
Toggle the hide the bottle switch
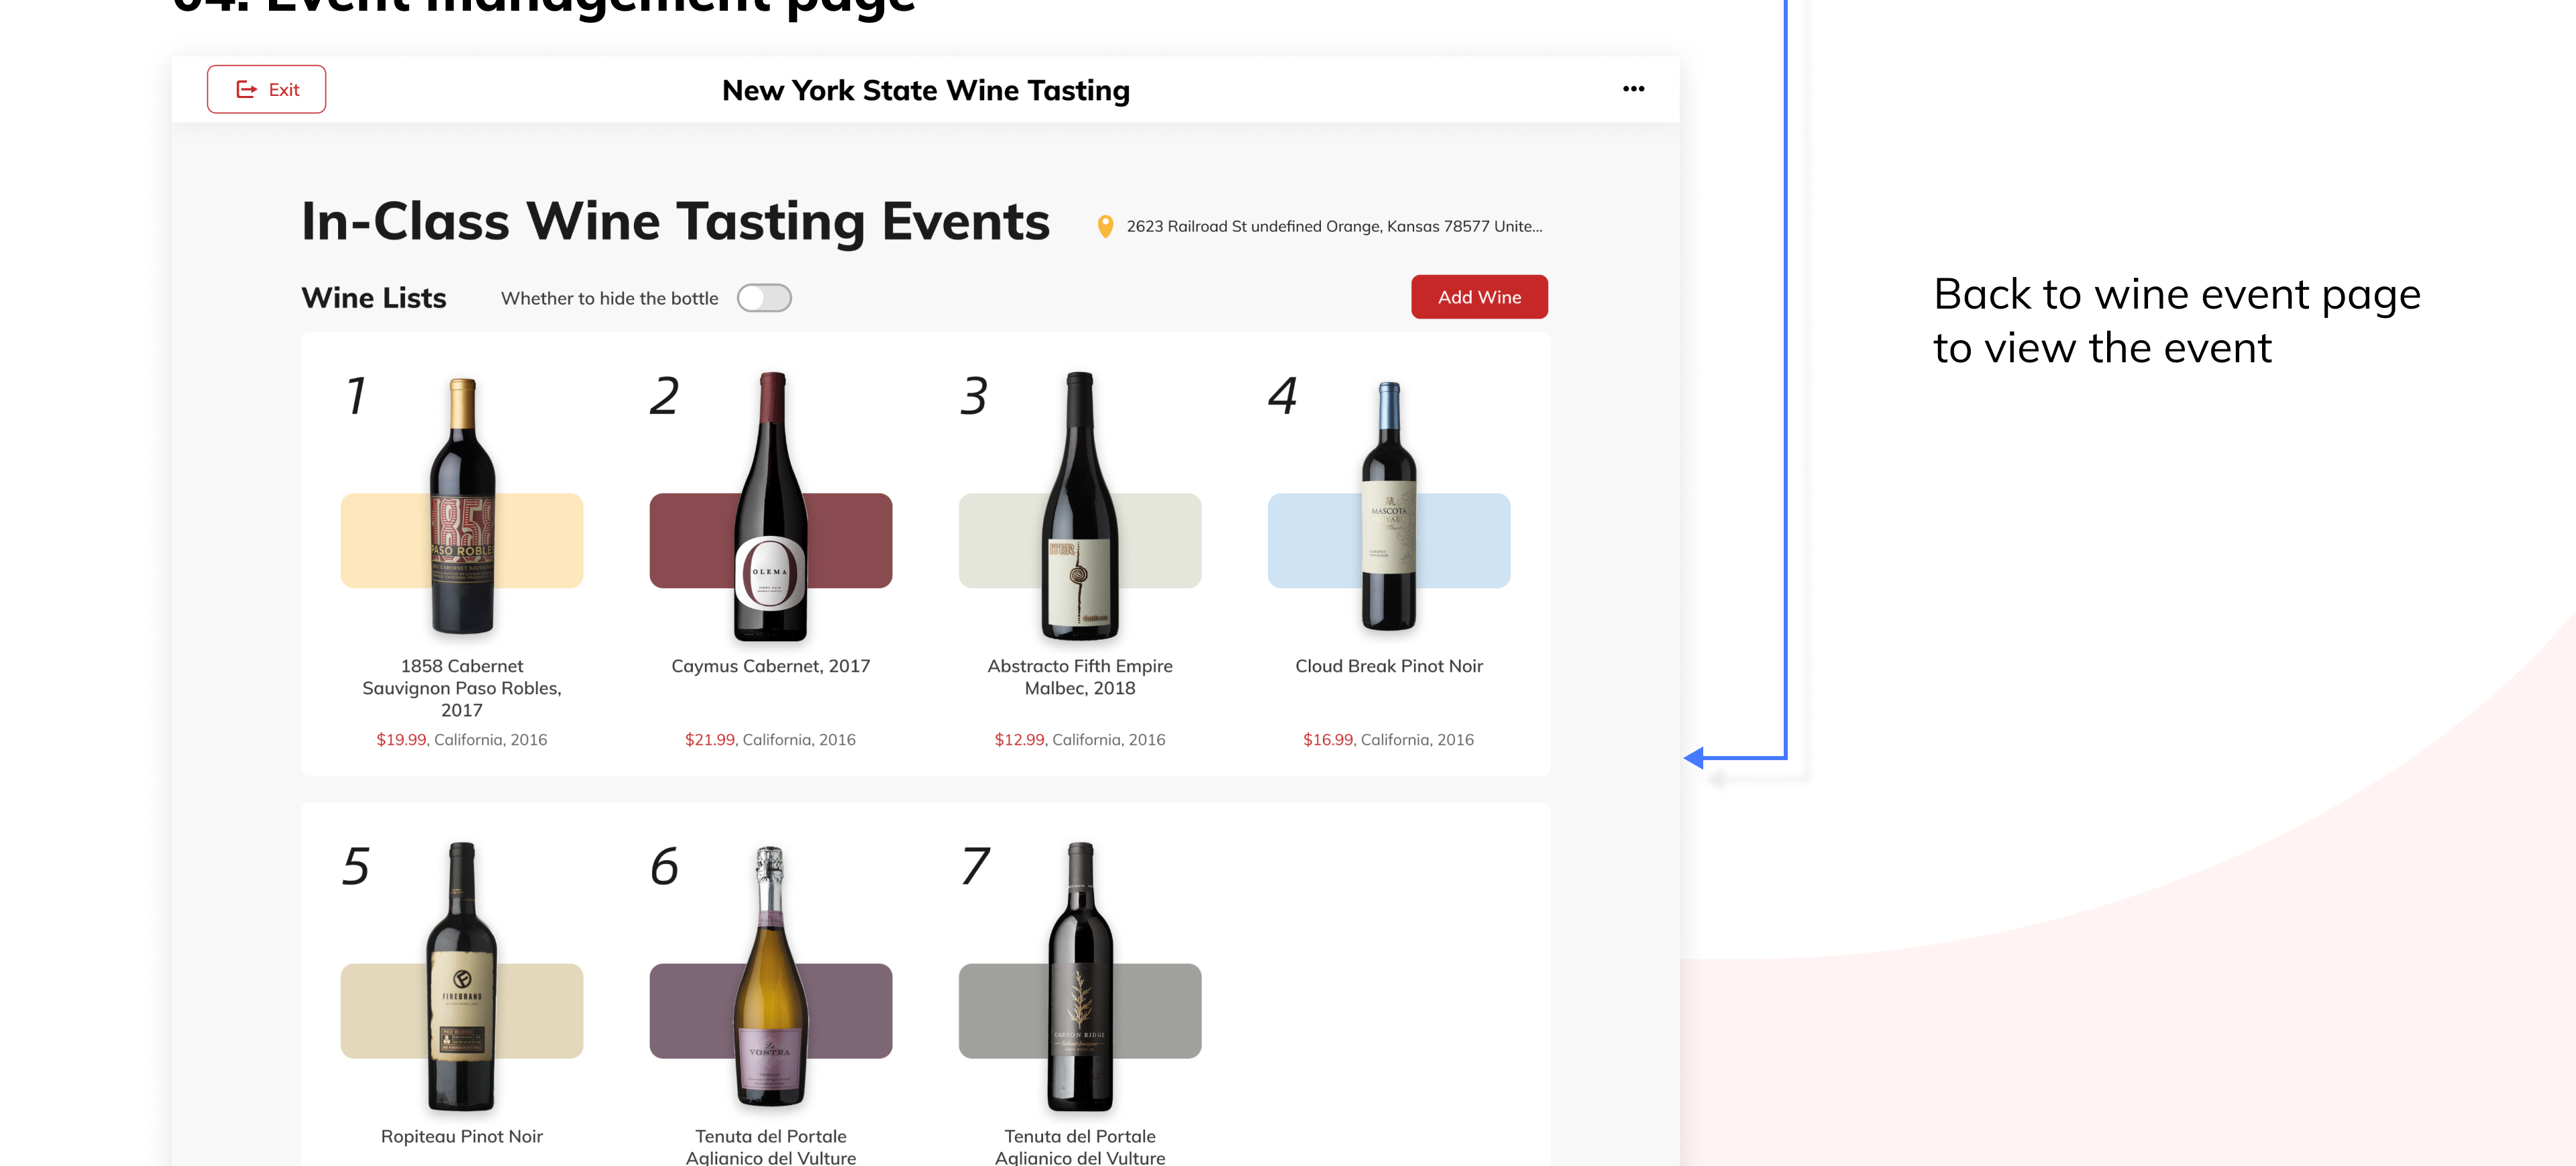[x=764, y=298]
